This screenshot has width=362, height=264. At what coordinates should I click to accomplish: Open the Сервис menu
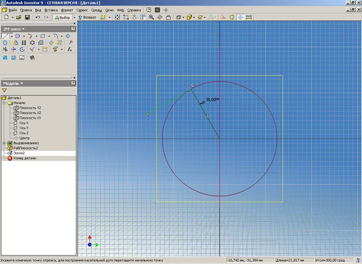click(x=82, y=10)
